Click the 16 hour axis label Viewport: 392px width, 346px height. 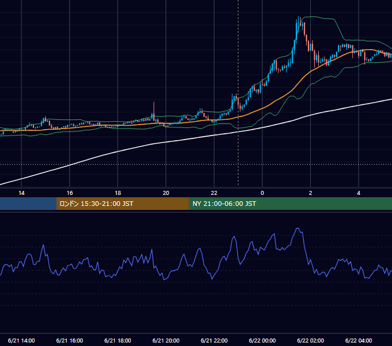point(70,193)
